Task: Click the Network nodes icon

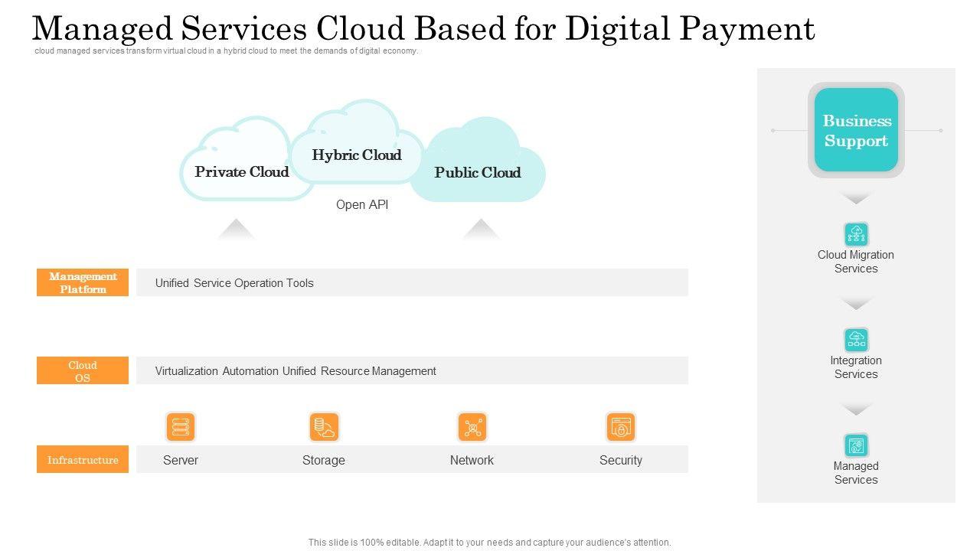Action: tap(472, 427)
